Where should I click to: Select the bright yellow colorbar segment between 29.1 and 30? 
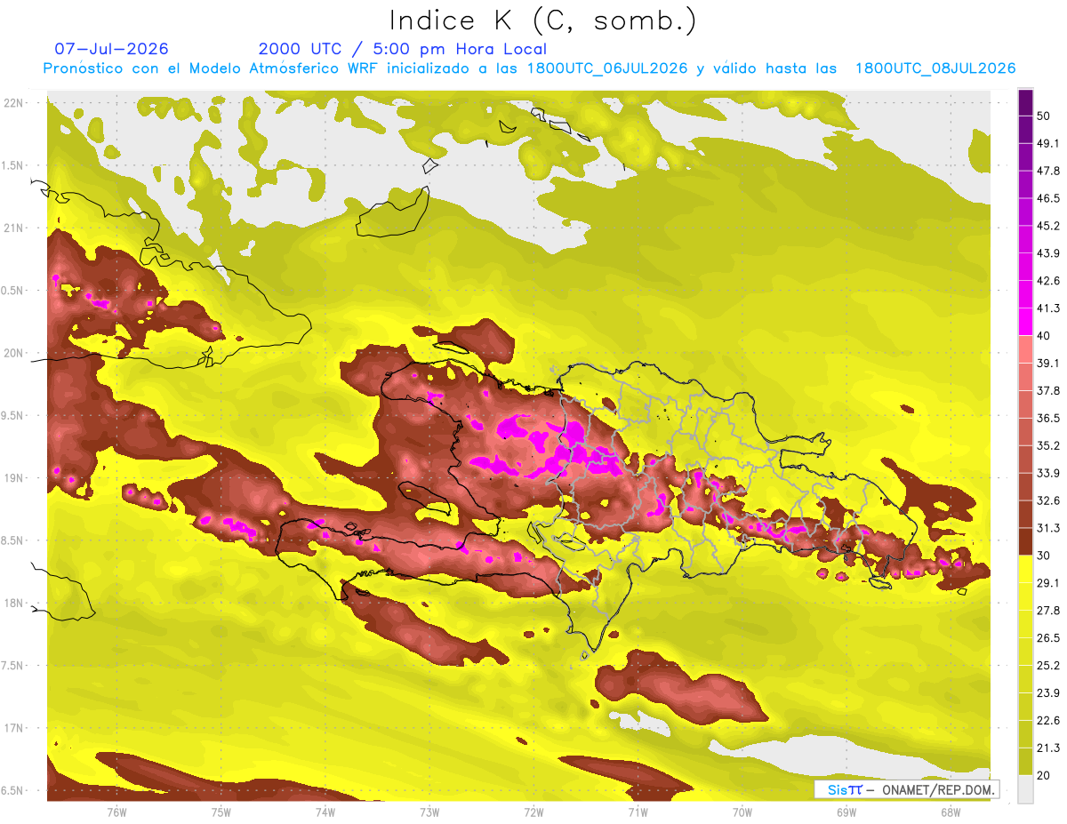coord(1025,570)
